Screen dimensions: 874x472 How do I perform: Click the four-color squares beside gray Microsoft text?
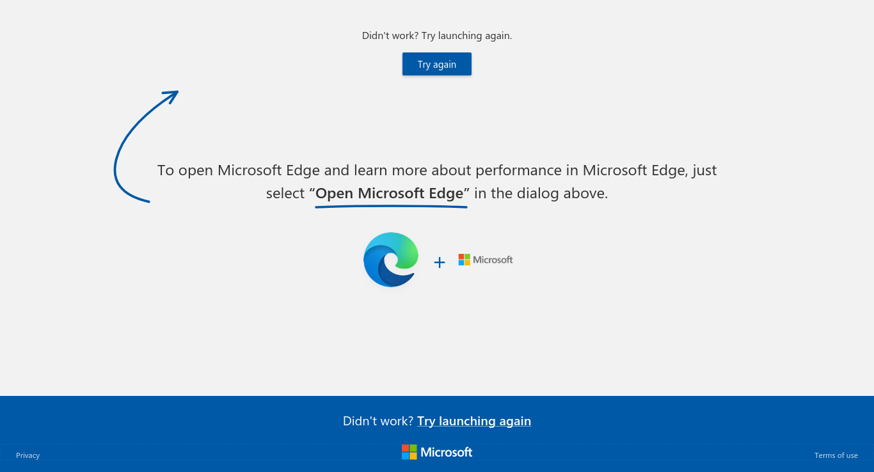[x=465, y=260]
